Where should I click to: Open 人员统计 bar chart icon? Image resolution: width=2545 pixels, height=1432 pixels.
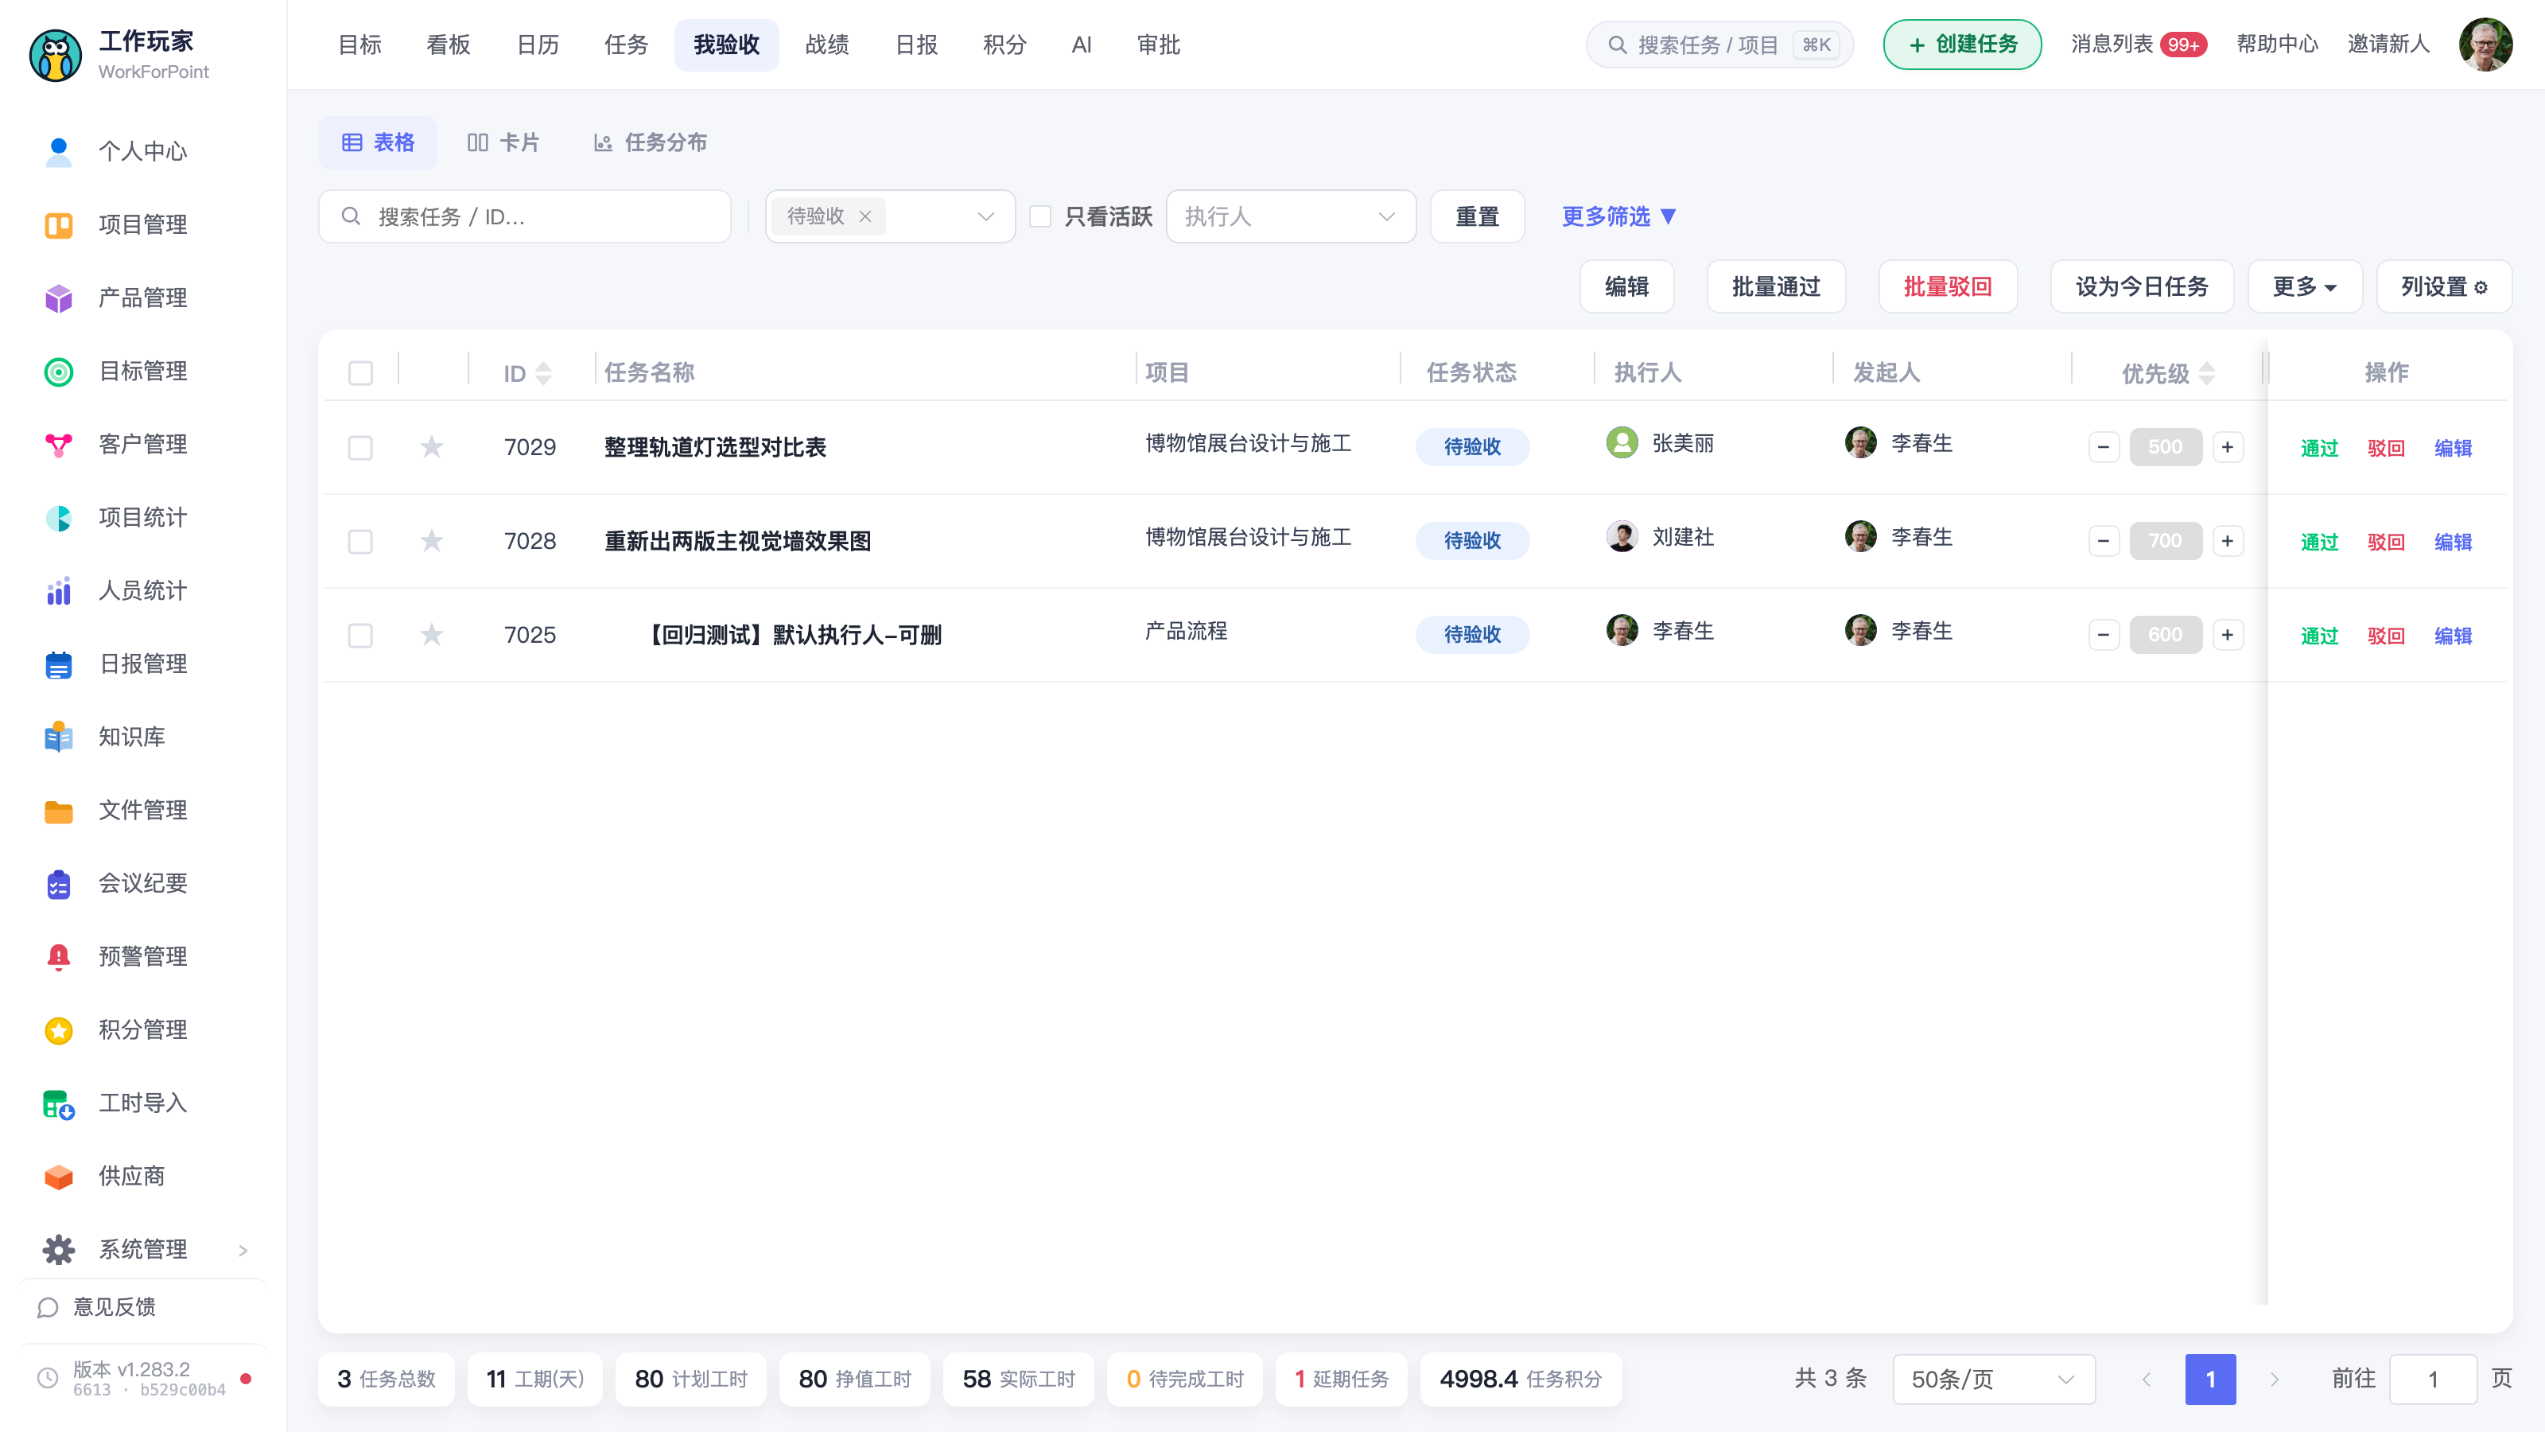[x=58, y=590]
